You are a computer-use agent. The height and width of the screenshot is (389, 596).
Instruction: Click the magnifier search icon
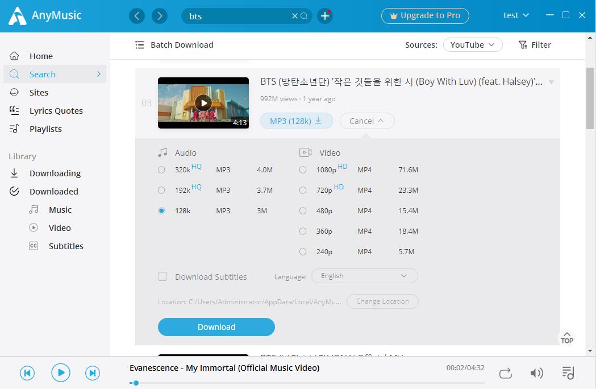pos(304,16)
